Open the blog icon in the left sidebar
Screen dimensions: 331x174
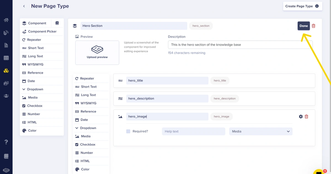[x=6, y=33]
